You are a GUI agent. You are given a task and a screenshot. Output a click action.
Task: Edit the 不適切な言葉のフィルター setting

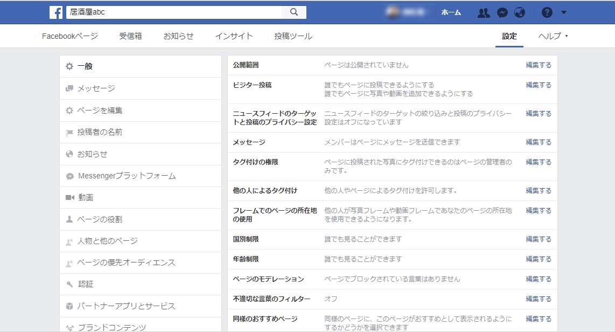point(539,299)
